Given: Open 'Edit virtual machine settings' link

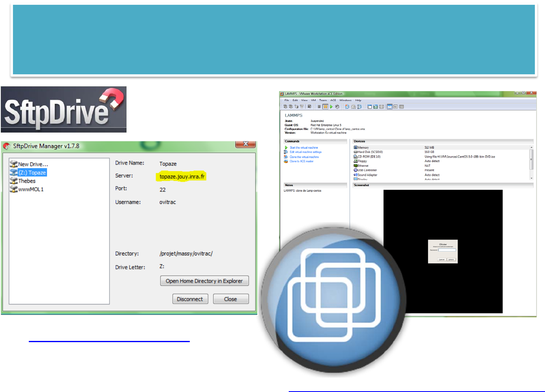Looking at the screenshot, I should 306,152.
